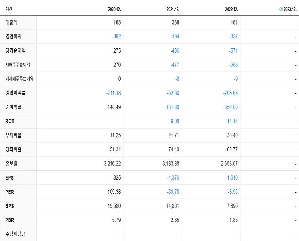Click EPS value 825

click(117, 177)
